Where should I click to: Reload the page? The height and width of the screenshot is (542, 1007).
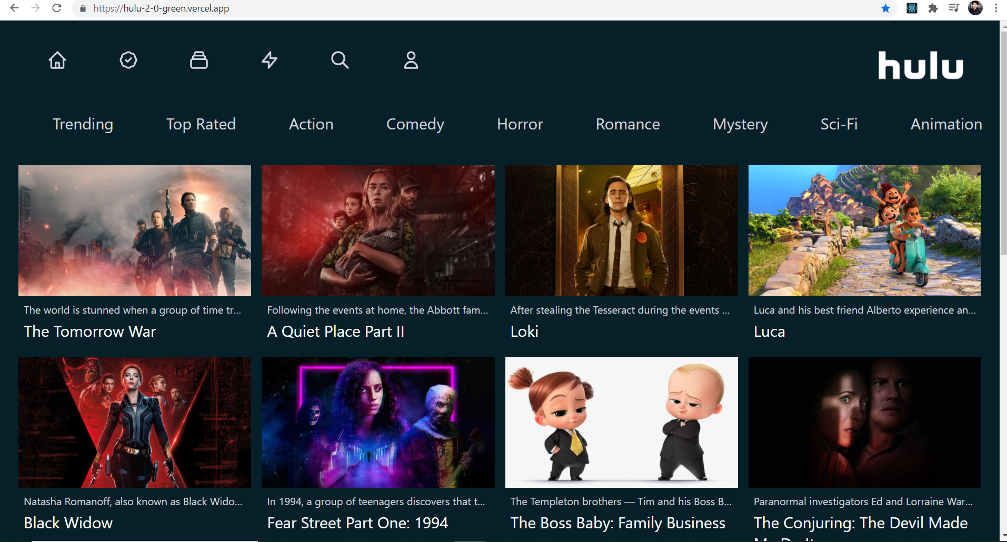point(57,8)
